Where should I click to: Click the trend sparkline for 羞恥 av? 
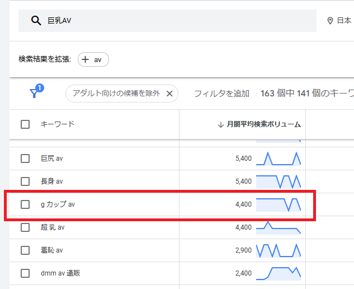point(279,250)
